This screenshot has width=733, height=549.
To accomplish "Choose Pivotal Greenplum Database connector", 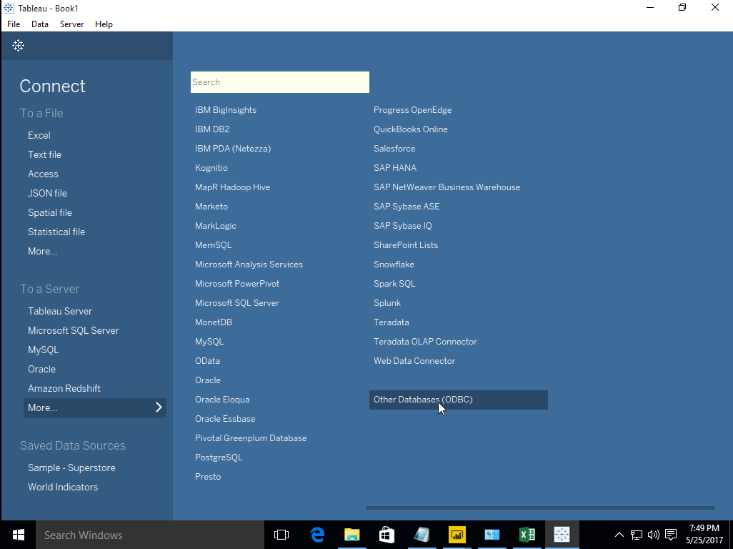I will click(x=251, y=438).
